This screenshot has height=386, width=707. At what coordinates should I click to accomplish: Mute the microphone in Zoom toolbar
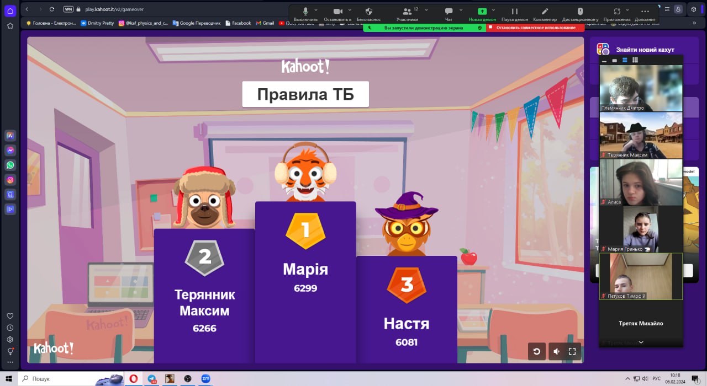pos(305,12)
